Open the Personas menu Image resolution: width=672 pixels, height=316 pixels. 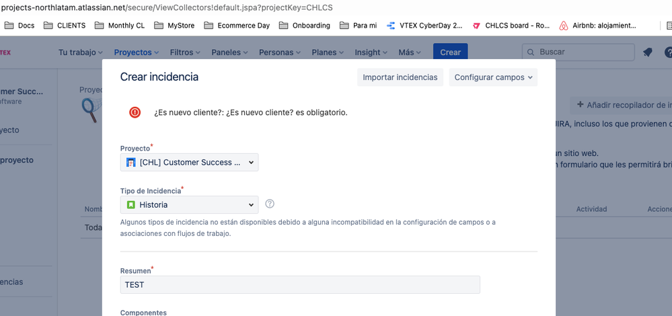tap(279, 52)
